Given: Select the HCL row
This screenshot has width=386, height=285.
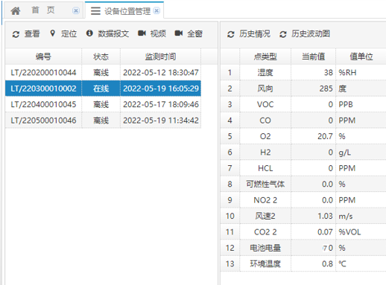Looking at the screenshot, I should tap(303, 168).
